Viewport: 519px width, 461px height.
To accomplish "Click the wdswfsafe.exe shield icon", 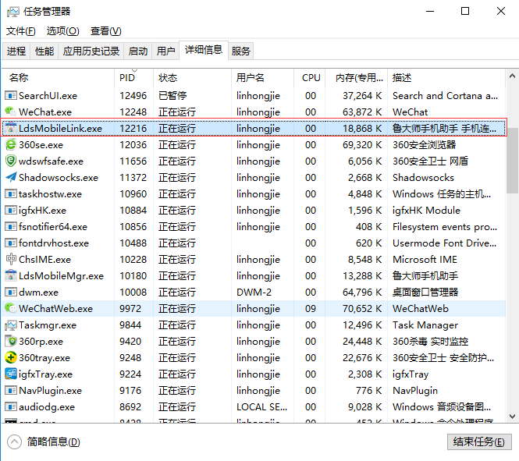I will (11, 161).
